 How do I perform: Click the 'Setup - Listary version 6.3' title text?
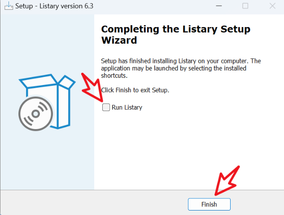tap(54, 6)
